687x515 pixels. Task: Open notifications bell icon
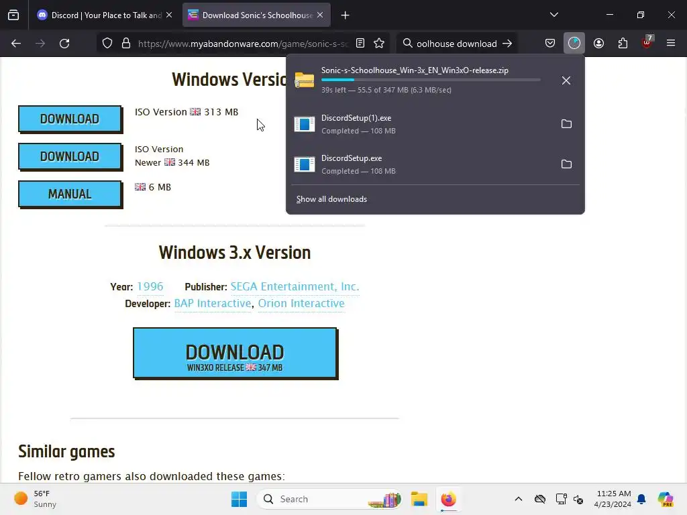641,499
